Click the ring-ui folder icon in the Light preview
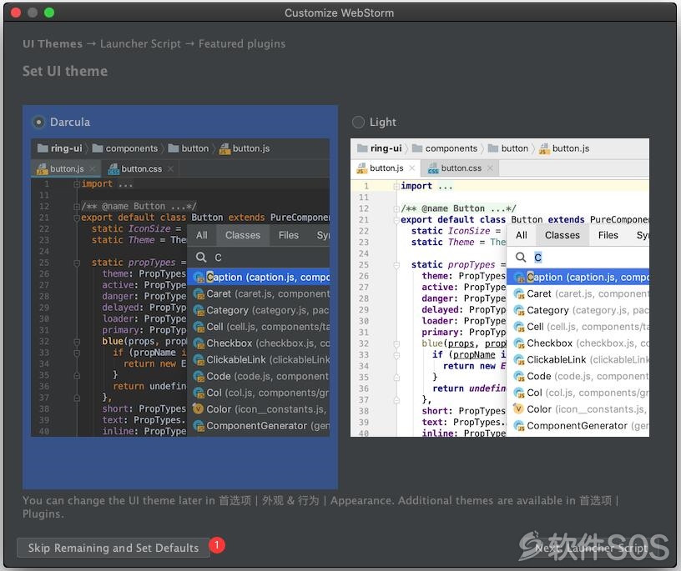The width and height of the screenshot is (681, 571). click(362, 148)
